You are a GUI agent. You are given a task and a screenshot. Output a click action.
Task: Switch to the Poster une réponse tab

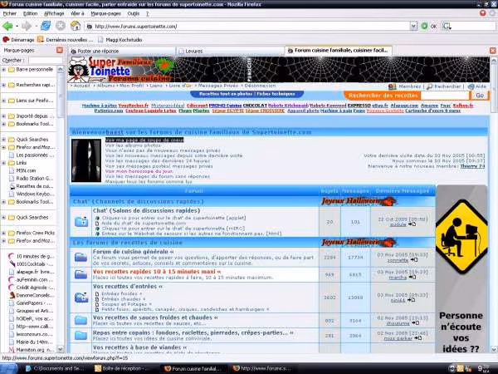pos(122,51)
